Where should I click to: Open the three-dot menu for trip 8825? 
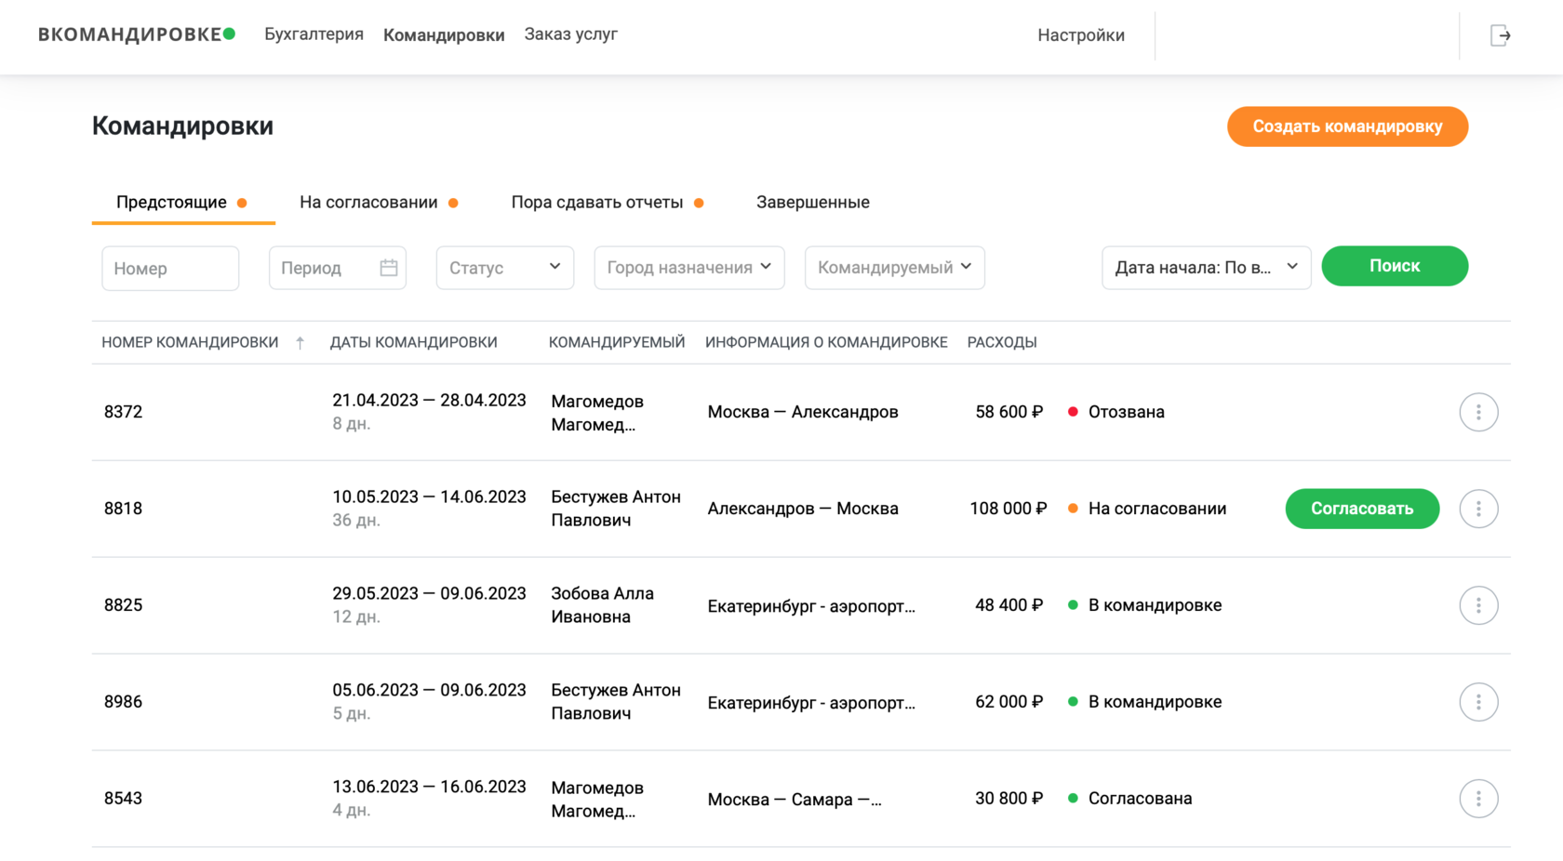click(1478, 605)
